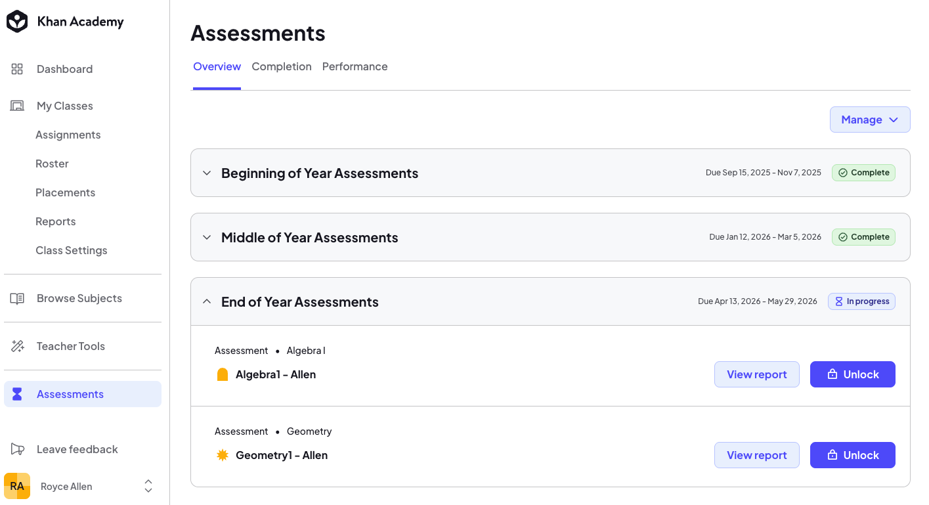Click the Complete badge for Beginning of Year
The width and height of the screenshot is (929, 505).
863,173
